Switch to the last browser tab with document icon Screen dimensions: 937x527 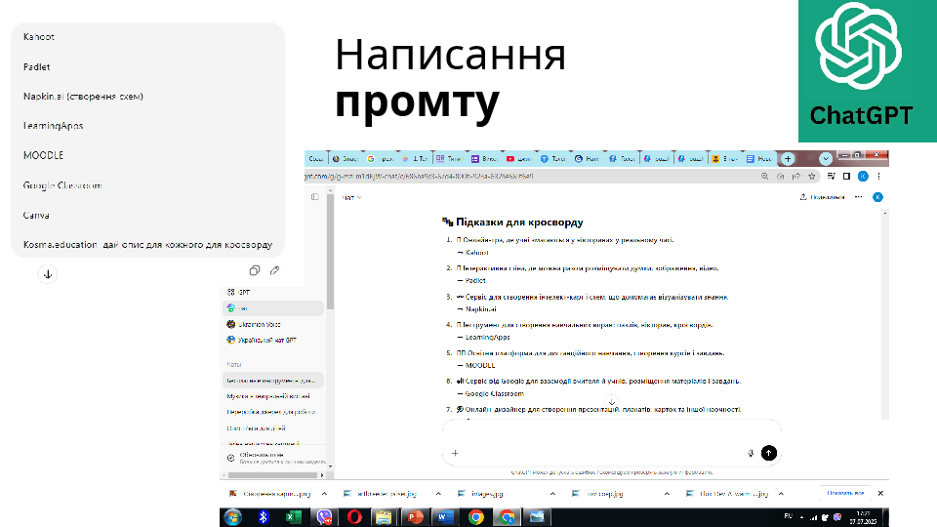[759, 159]
